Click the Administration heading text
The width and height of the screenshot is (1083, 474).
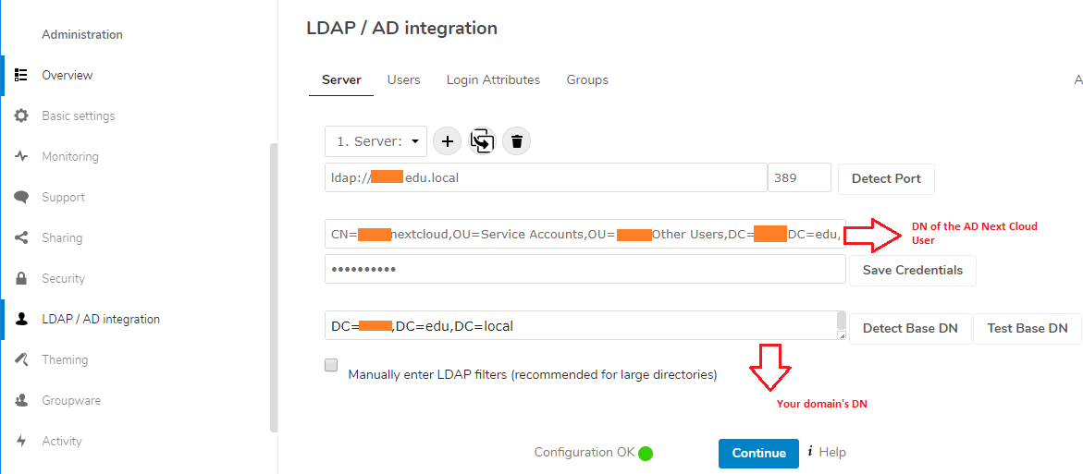[82, 34]
